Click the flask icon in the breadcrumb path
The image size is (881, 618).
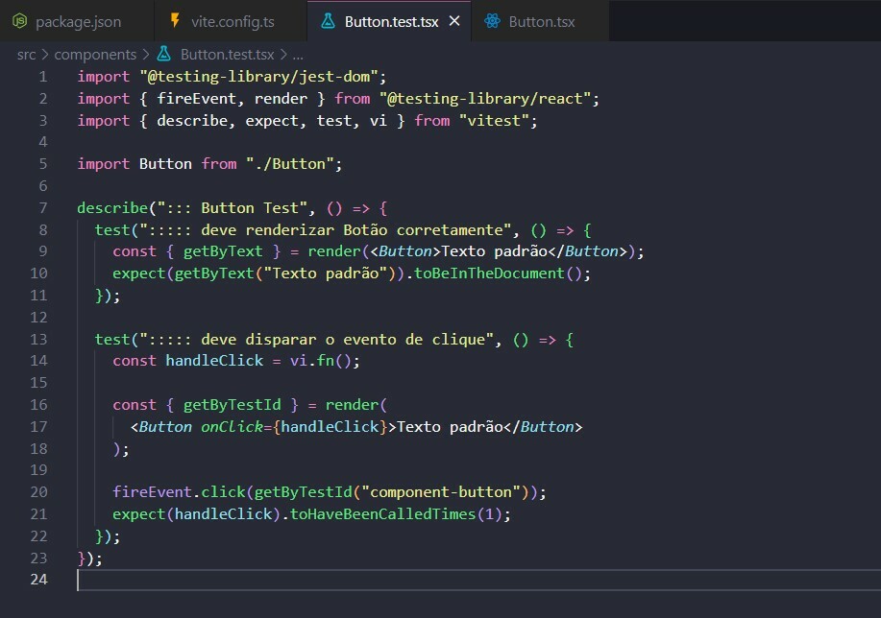(164, 55)
